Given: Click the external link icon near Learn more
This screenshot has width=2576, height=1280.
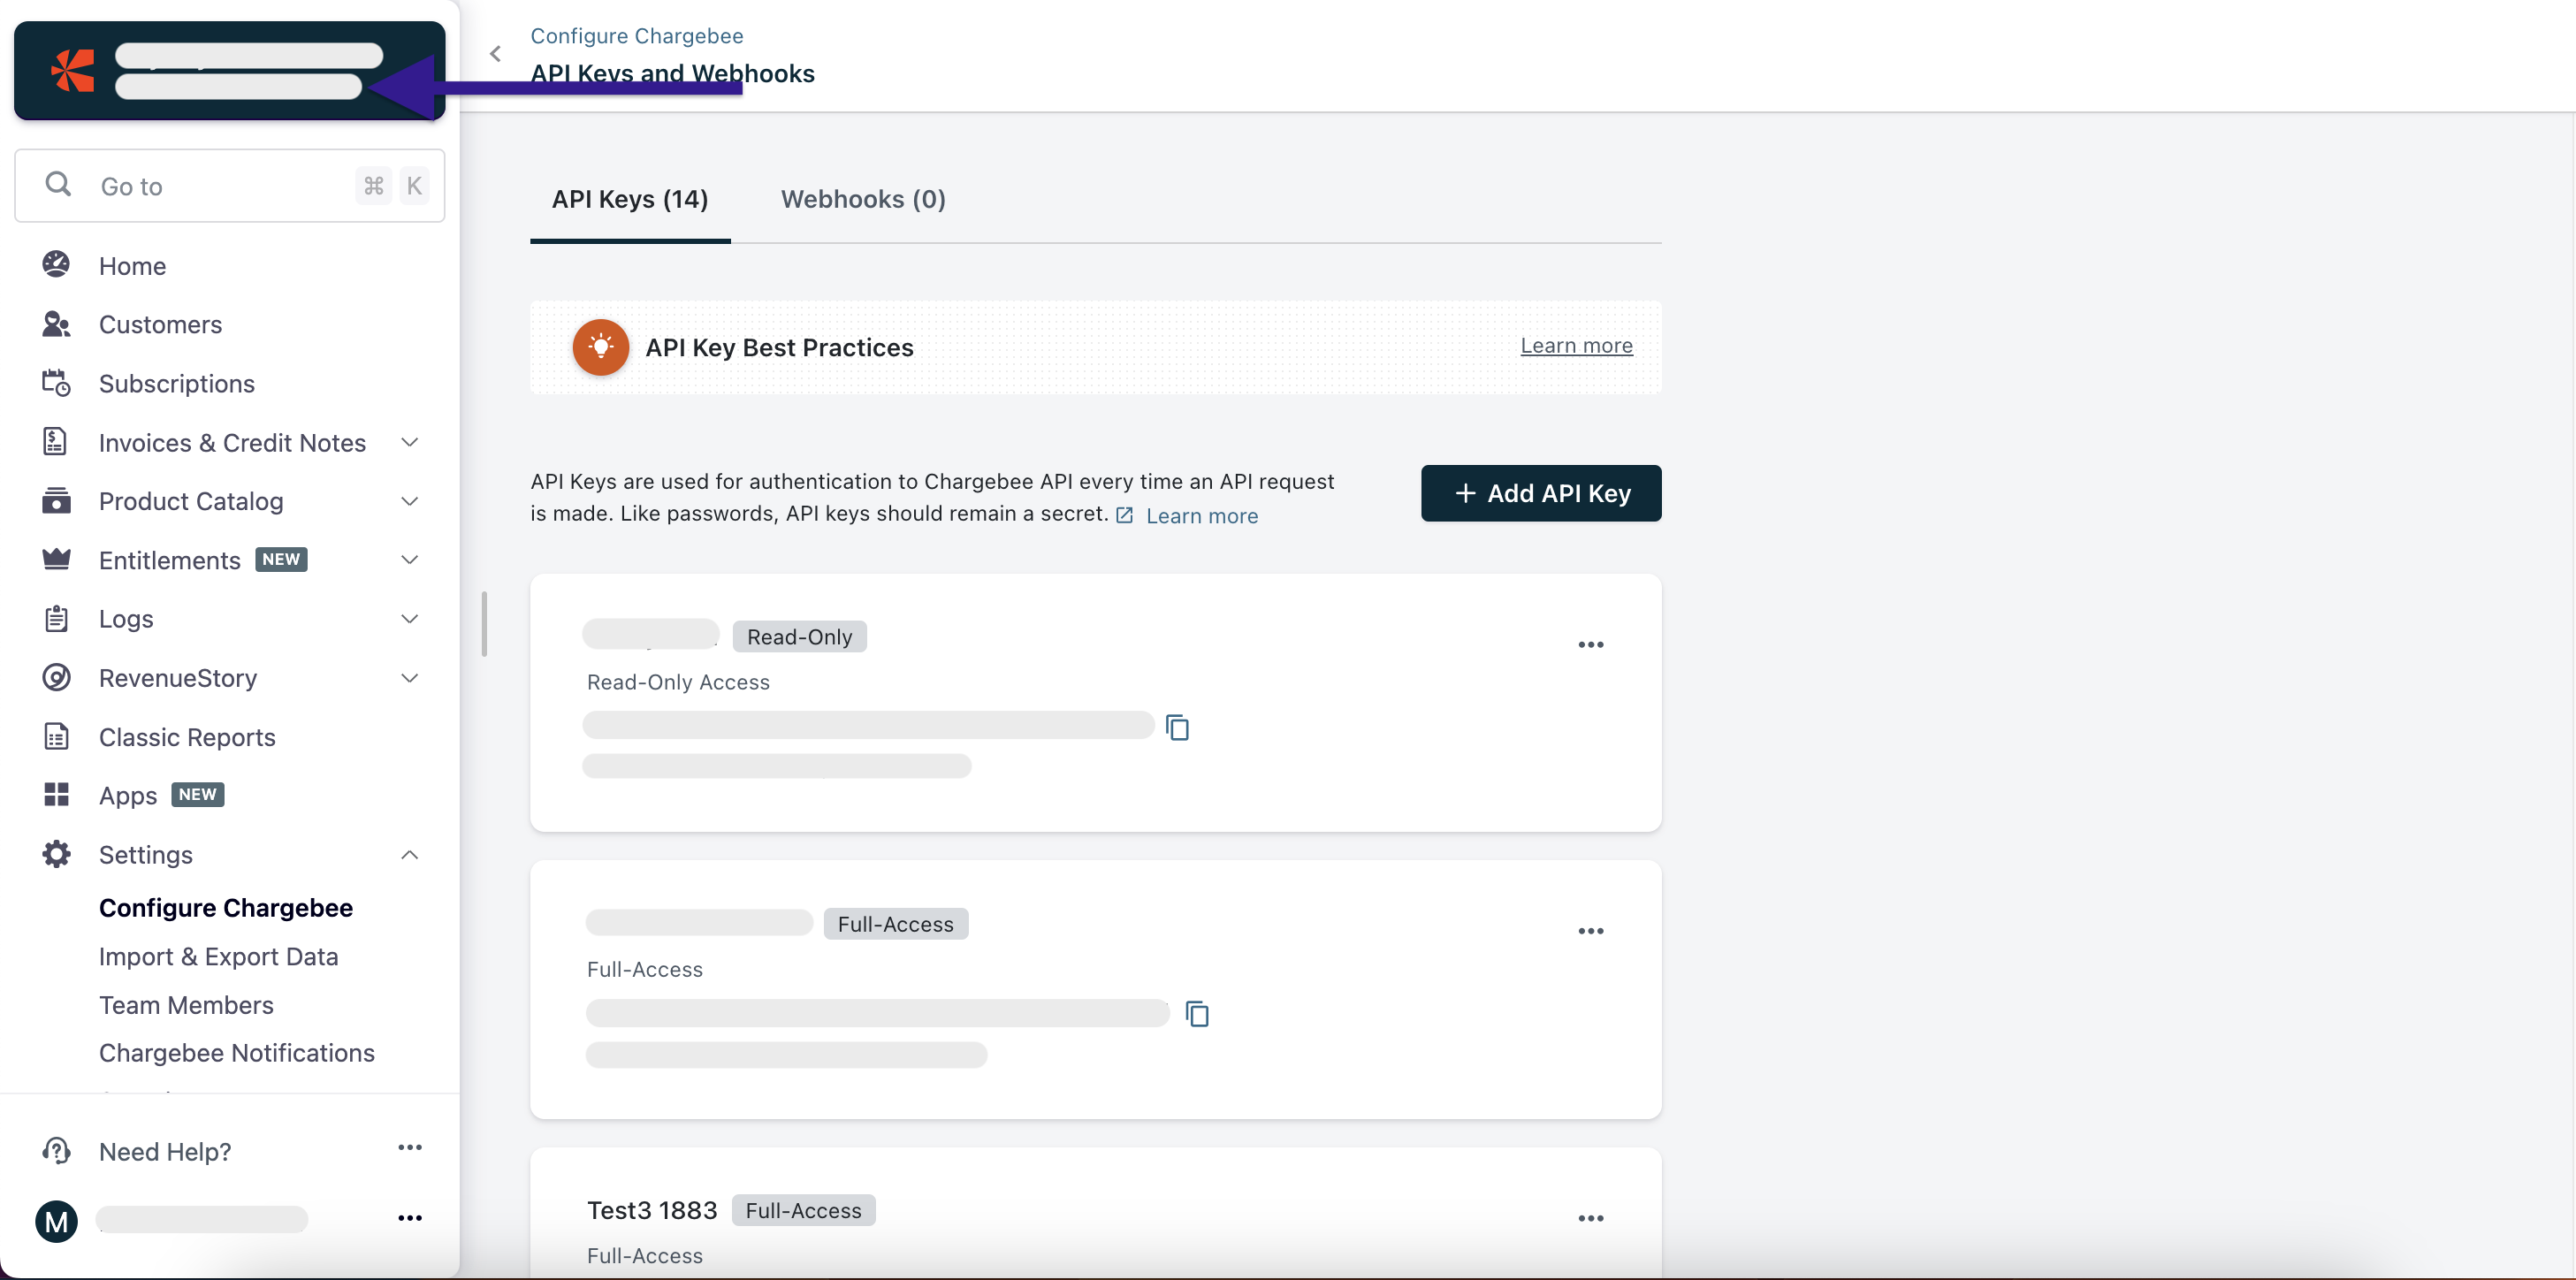Looking at the screenshot, I should click(x=1124, y=515).
